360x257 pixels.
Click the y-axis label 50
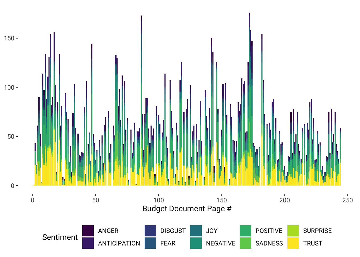(11, 137)
